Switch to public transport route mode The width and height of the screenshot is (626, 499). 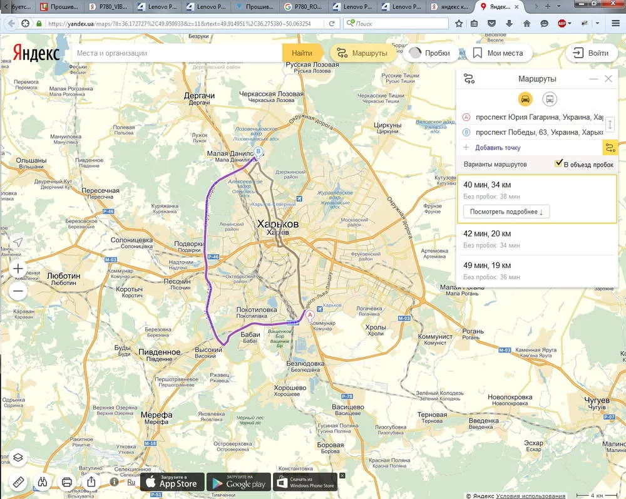pyautogui.click(x=549, y=99)
